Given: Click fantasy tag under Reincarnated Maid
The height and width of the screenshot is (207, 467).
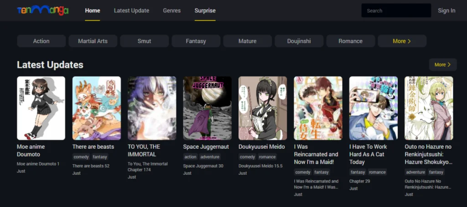Looking at the screenshot, I should tap(322, 172).
